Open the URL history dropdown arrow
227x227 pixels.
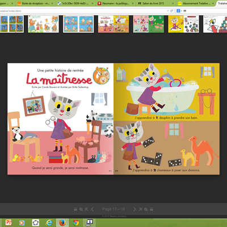(x=167, y=11)
